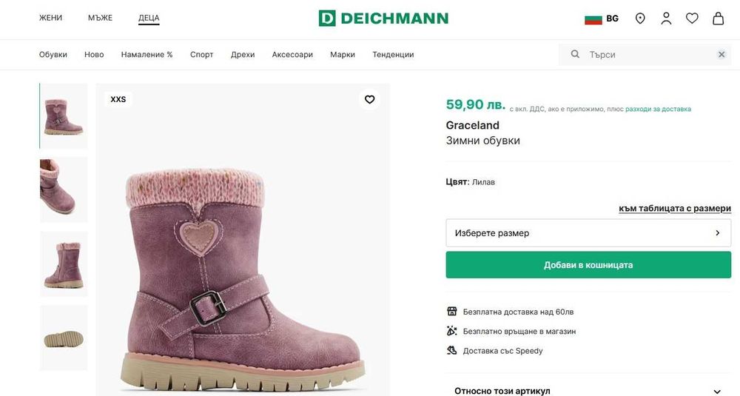
Task: Open the shopping bag icon
Action: [x=718, y=19]
